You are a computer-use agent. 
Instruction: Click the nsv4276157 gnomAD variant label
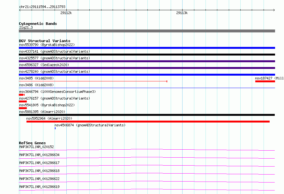click(55, 98)
